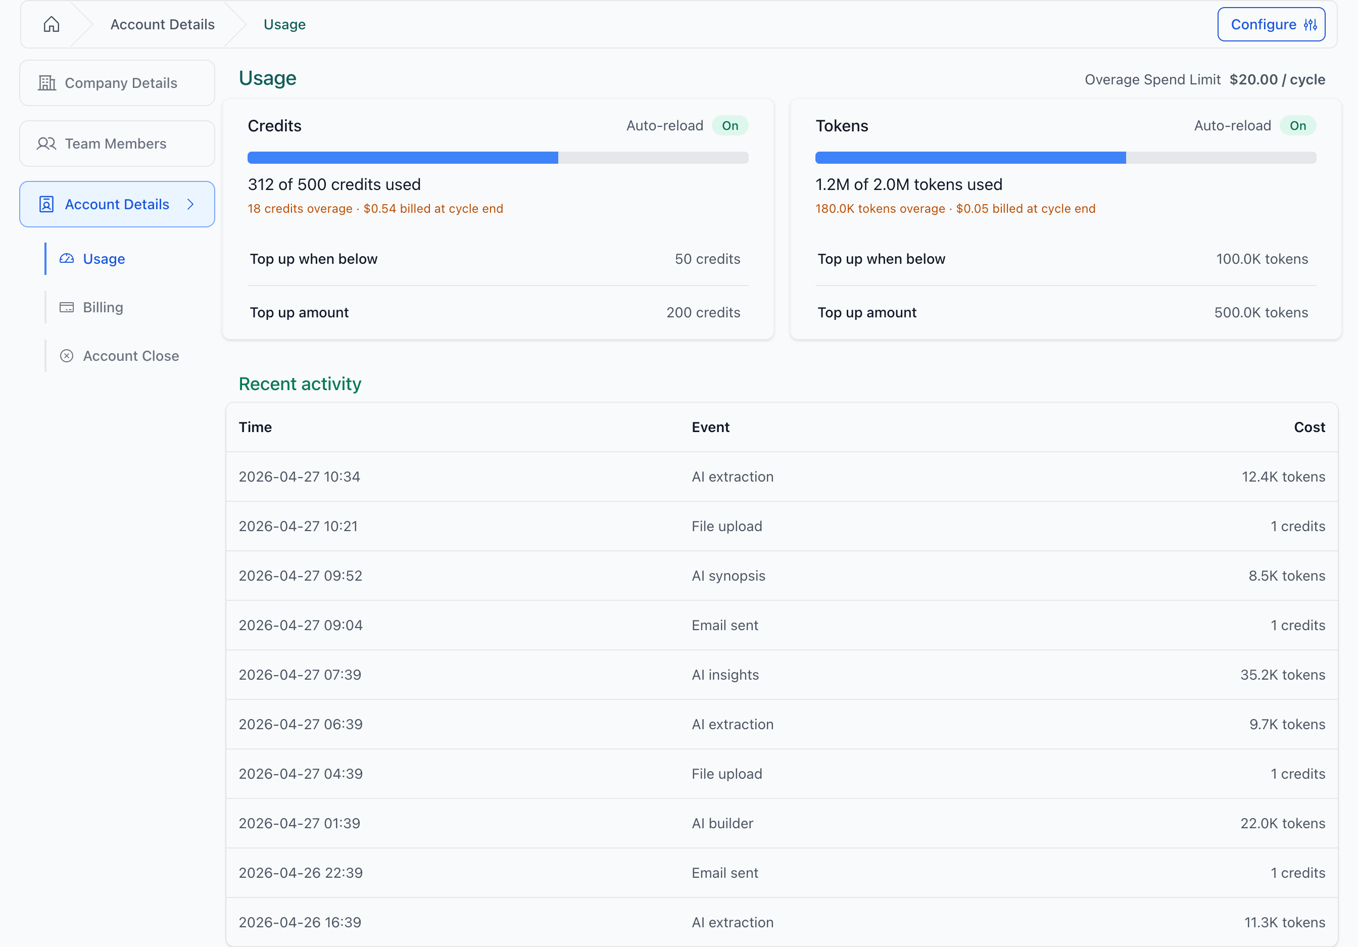This screenshot has width=1358, height=947.
Task: Go to Billing sub-item
Action: tap(103, 307)
